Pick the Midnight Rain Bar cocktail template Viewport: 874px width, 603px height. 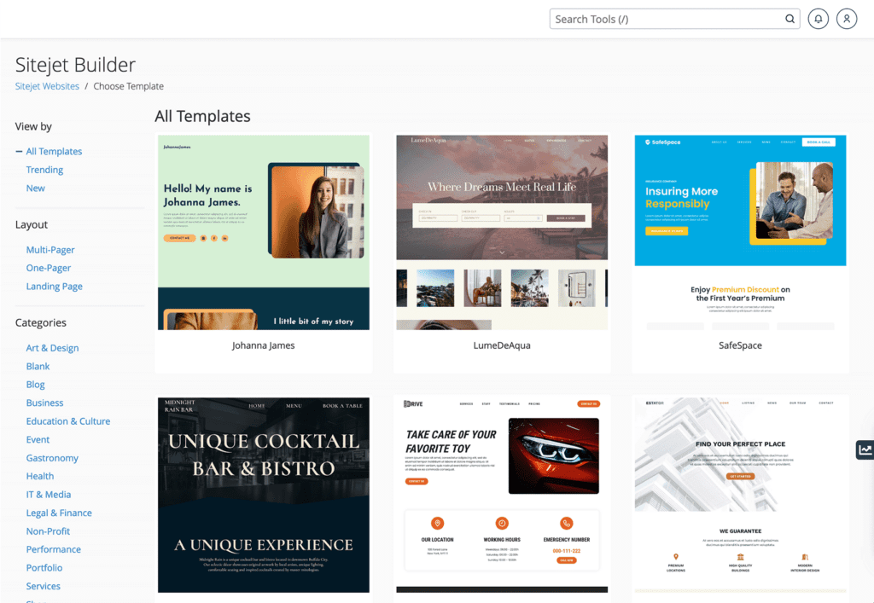[264, 495]
